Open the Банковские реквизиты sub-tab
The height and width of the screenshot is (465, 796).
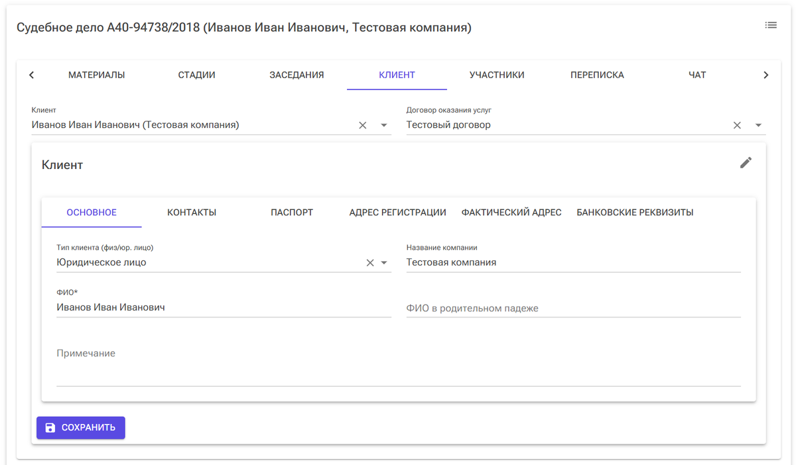tap(635, 213)
